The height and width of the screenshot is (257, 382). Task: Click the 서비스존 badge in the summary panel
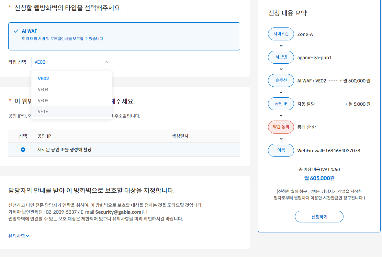click(281, 34)
